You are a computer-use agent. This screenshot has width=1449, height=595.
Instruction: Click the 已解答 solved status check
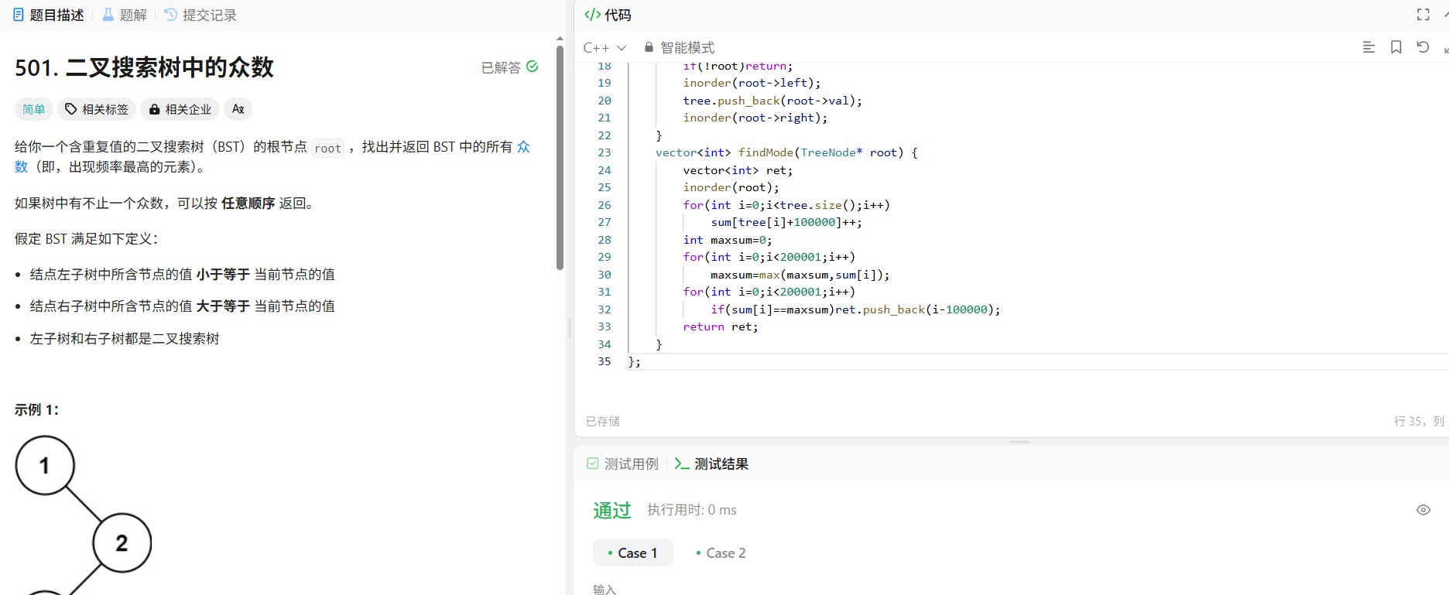click(509, 67)
